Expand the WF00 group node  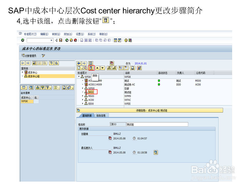point(82,88)
